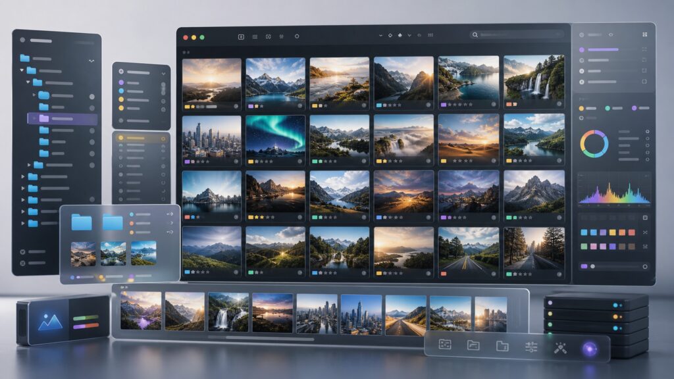Click the glowing purple orb in the bottom toolbar
The width and height of the screenshot is (674, 379).
click(x=590, y=348)
